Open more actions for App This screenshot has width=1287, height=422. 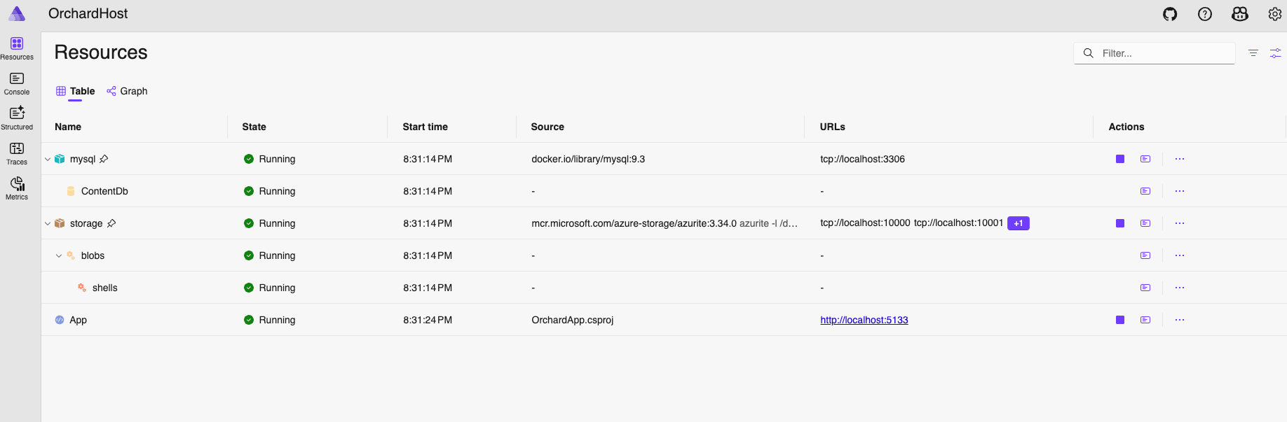pos(1180,320)
